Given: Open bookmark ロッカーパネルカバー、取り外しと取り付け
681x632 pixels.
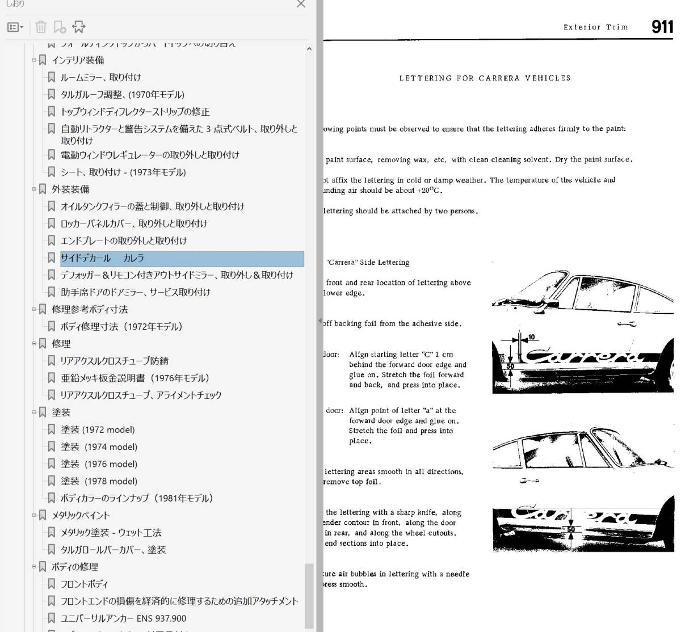Looking at the screenshot, I should pos(134,224).
